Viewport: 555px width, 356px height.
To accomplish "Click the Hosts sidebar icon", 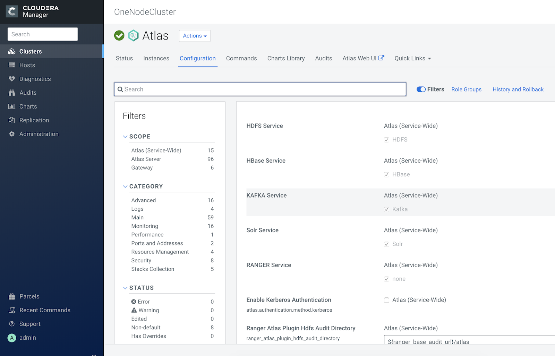I will (x=12, y=65).
